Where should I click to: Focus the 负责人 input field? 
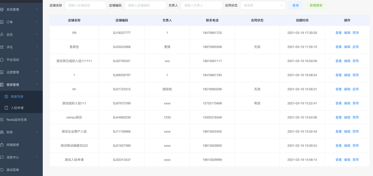point(202,5)
